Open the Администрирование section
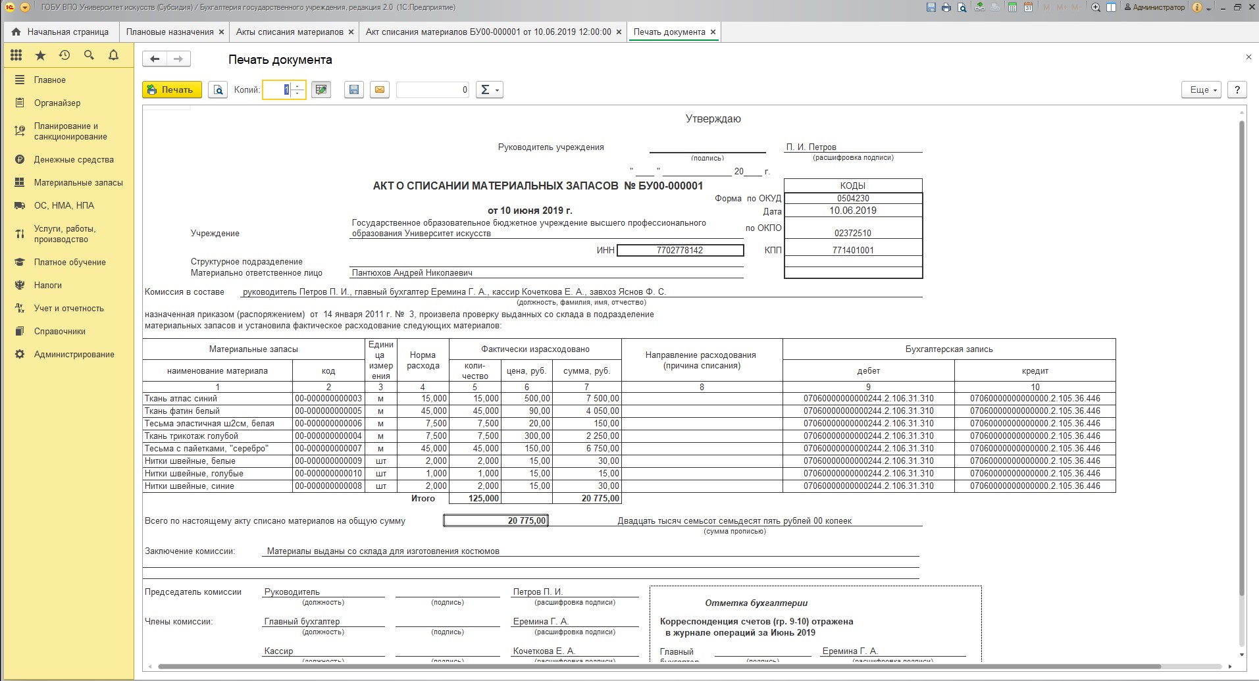This screenshot has height=681, width=1259. [68, 354]
